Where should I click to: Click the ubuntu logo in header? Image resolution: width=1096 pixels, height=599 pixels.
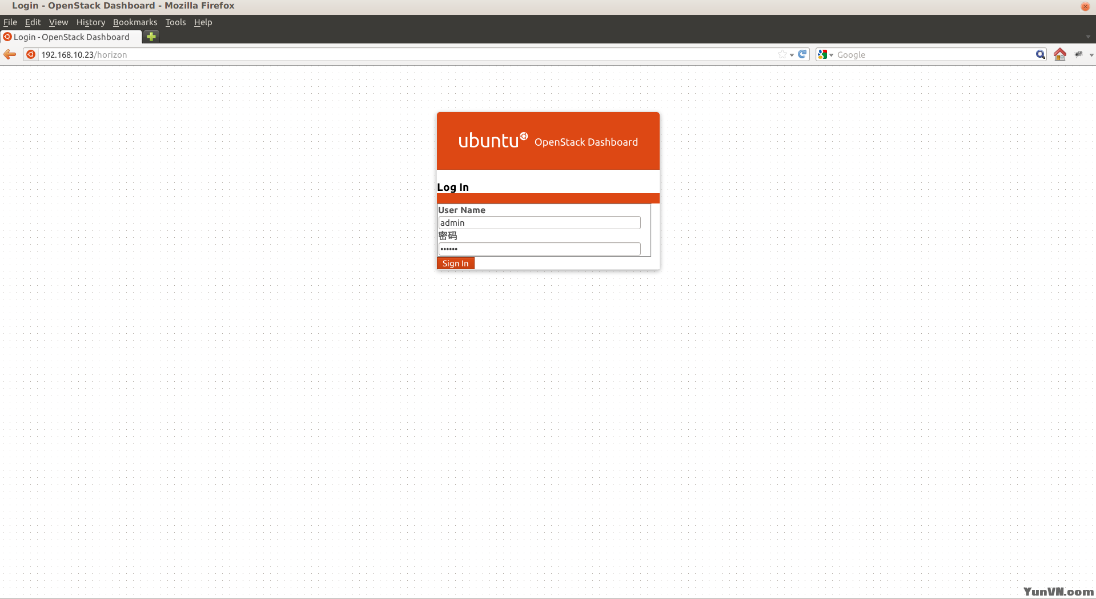(x=493, y=140)
